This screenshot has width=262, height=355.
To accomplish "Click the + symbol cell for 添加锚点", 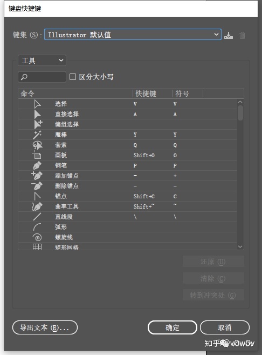I will 175,176.
